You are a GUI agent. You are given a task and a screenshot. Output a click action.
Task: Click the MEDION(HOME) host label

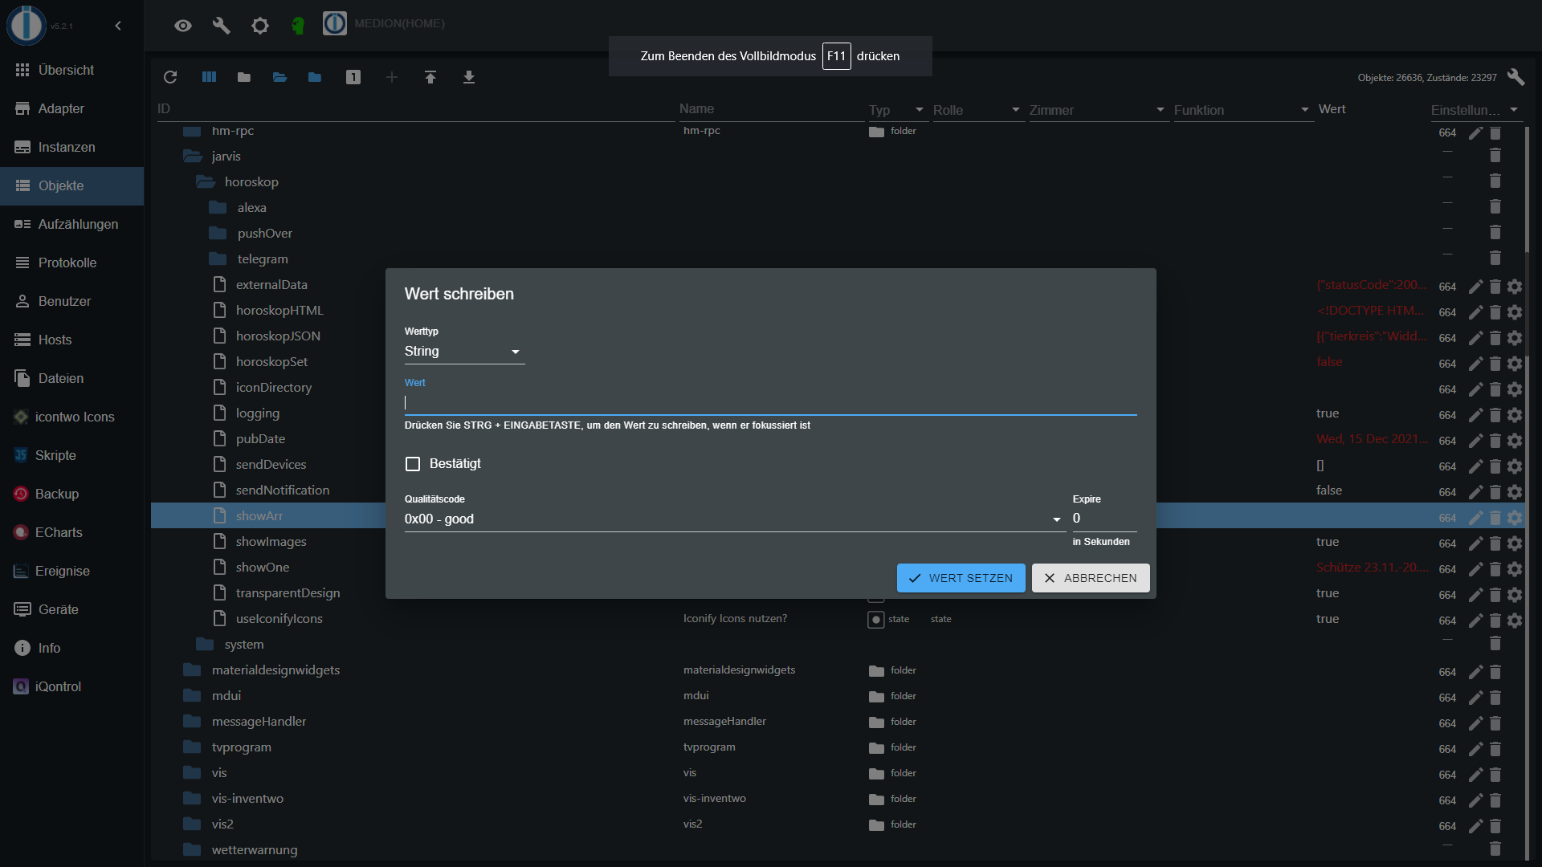point(399,23)
